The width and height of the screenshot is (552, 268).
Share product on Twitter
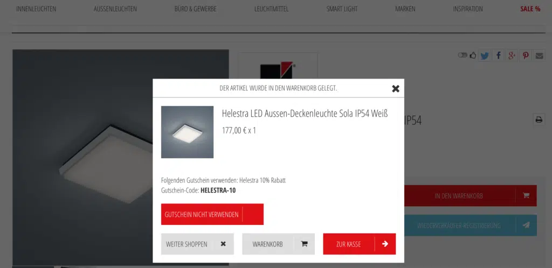485,55
